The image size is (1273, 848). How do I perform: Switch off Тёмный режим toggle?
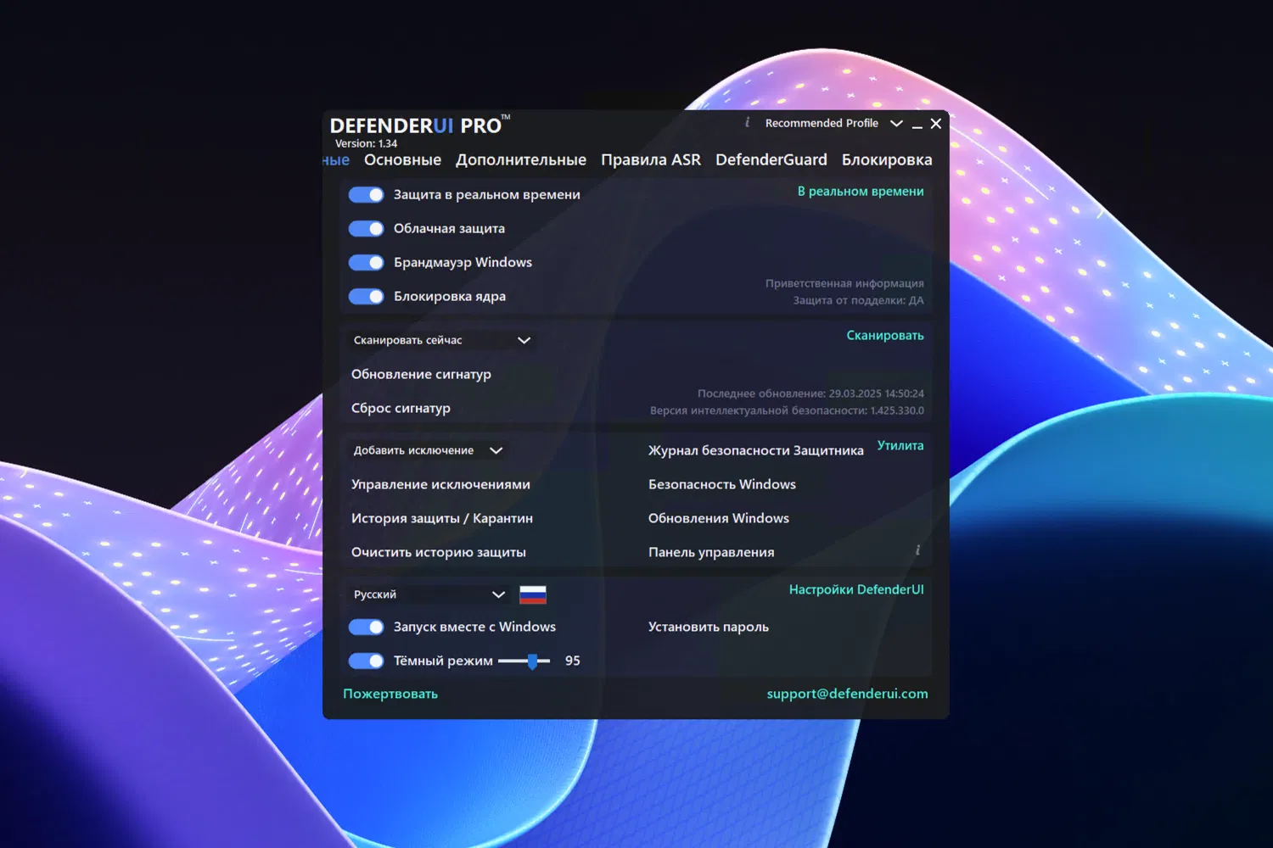click(367, 661)
